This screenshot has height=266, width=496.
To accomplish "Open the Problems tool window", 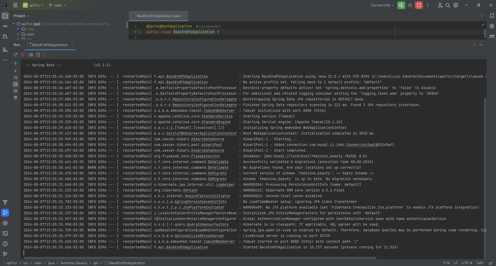I will pos(5,244).
